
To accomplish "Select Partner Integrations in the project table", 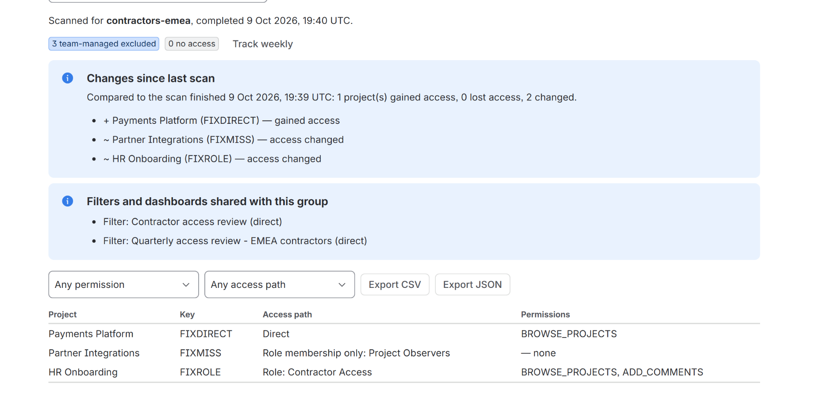I will (x=94, y=353).
